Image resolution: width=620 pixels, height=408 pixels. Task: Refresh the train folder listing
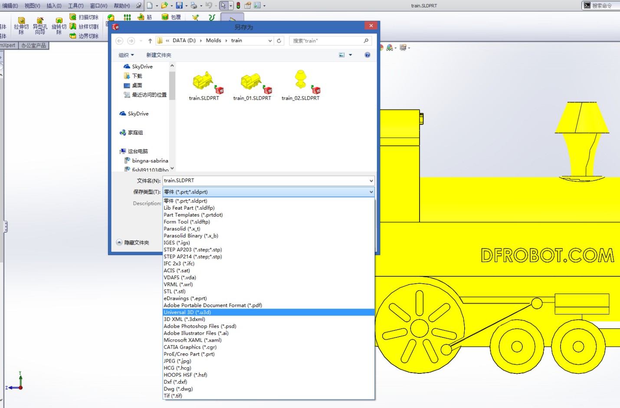(279, 41)
